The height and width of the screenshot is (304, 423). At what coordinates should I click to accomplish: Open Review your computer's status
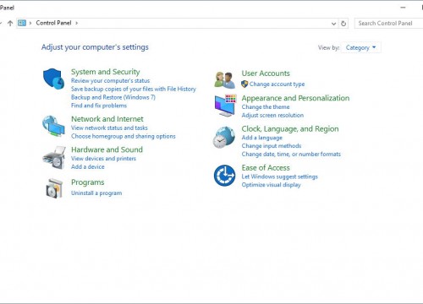[110, 81]
